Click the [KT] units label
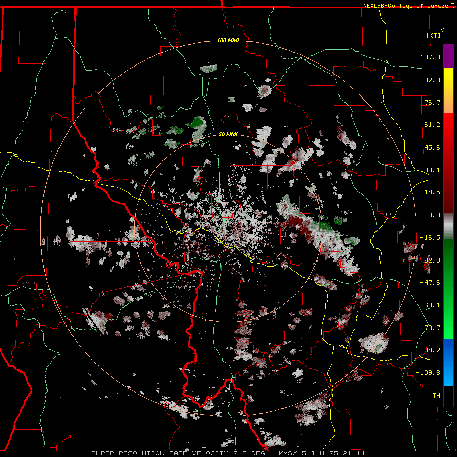Screen dimensions: 457x457 (x=434, y=35)
